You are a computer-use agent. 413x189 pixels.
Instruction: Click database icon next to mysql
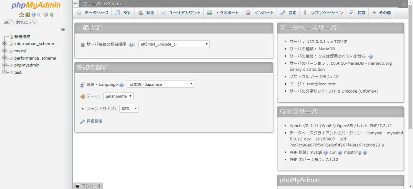coord(11,51)
